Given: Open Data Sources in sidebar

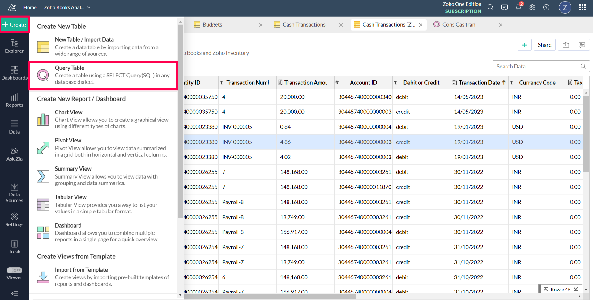Looking at the screenshot, I should pos(14,193).
